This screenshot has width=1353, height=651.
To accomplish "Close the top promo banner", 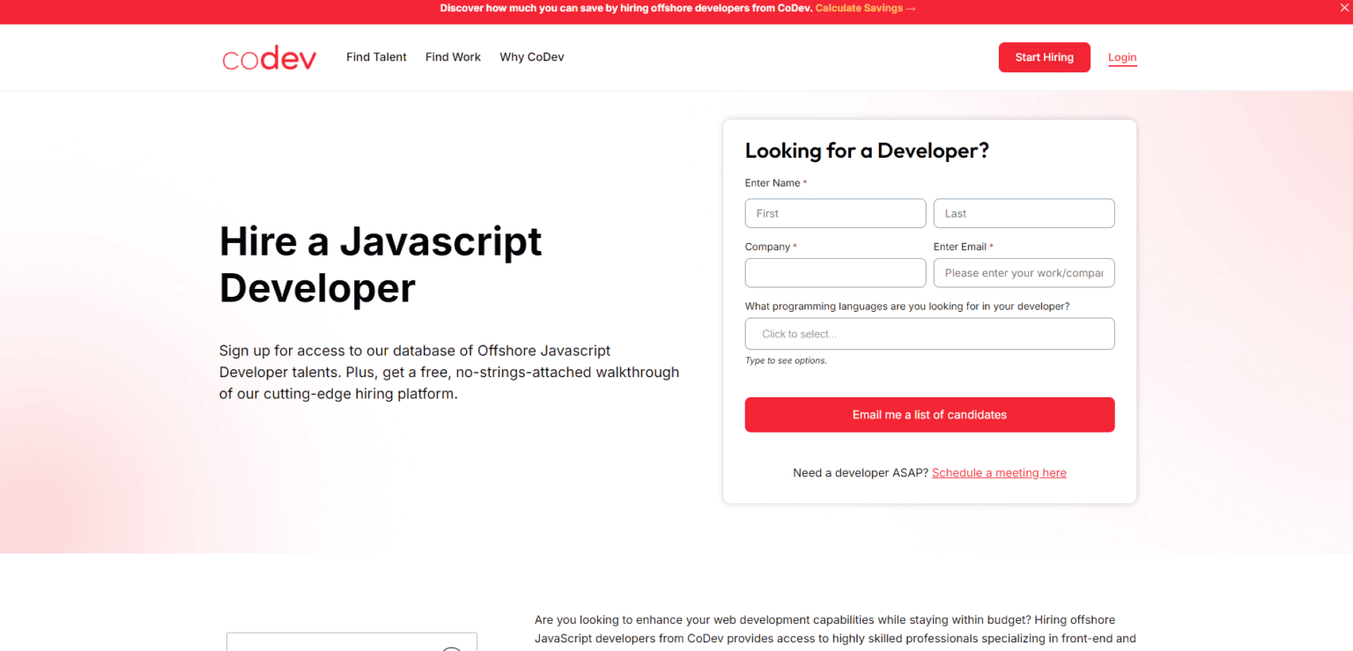I will (1343, 8).
